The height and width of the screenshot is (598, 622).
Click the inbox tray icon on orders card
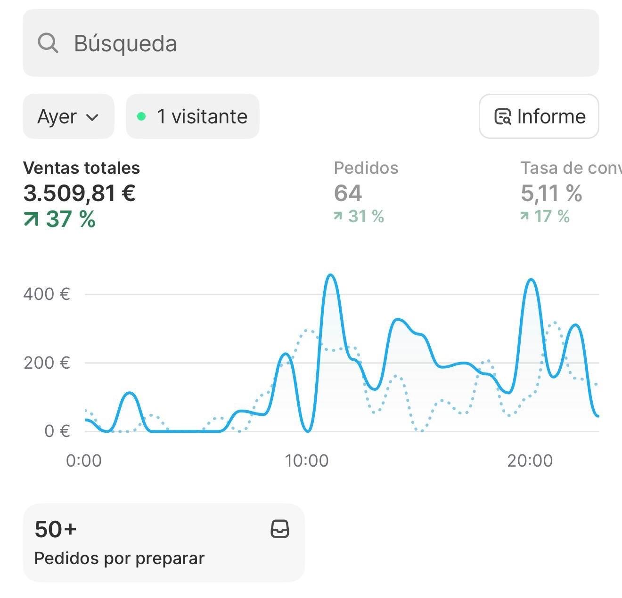pos(279,529)
